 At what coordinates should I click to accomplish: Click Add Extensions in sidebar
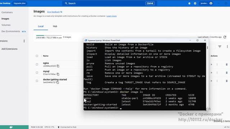pos(9,49)
